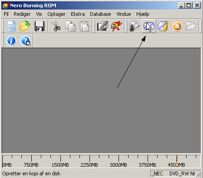Paste from the clipboard icon

[84, 26]
